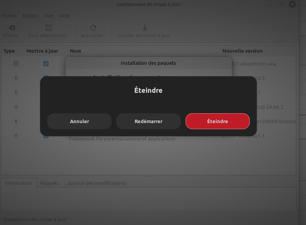306x225 pixels.
Task: Choose Redémarrer in the shutdown dialog
Action: 149,121
